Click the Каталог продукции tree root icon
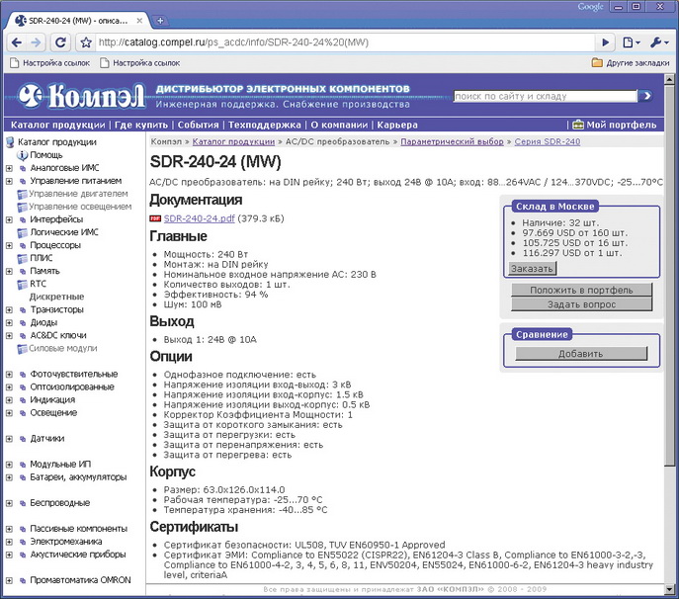The height and width of the screenshot is (599, 679). [10, 142]
